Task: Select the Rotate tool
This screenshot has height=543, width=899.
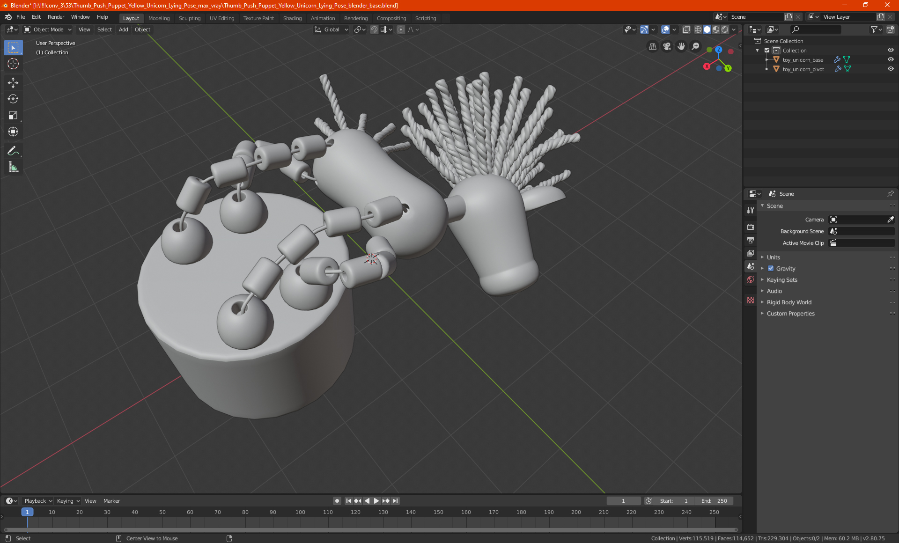Action: [x=13, y=99]
